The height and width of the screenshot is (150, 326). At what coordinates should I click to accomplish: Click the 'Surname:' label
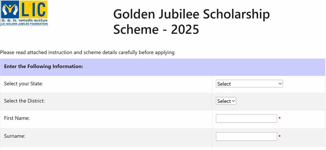click(15, 136)
